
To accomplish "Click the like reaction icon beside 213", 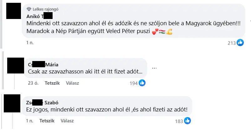I will 240,43.
